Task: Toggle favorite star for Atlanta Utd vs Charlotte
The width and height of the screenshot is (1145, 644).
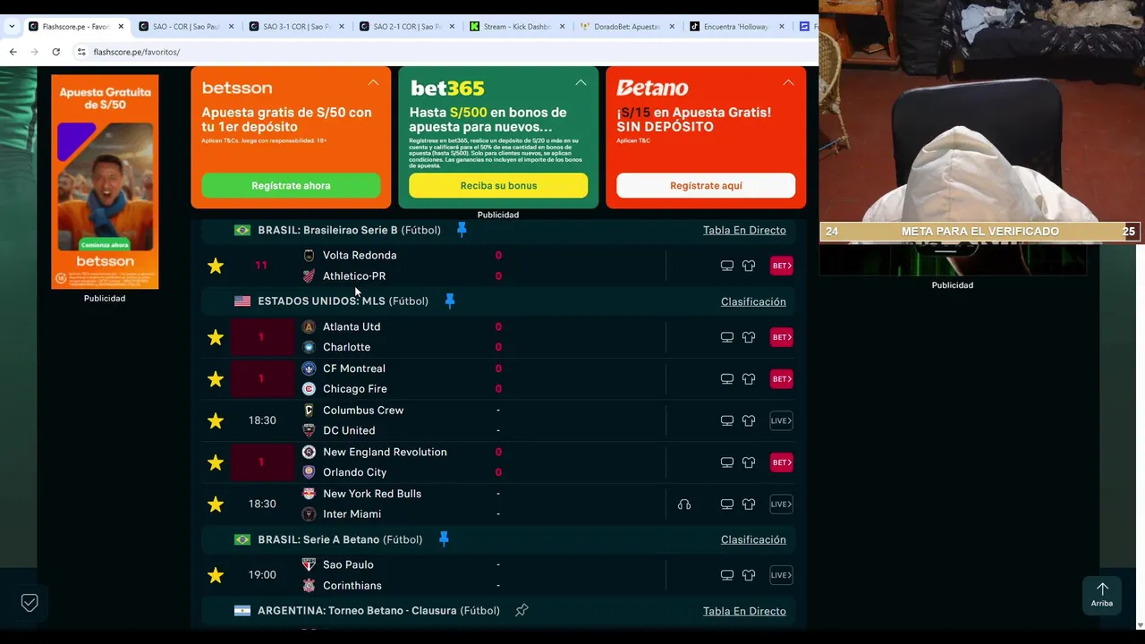Action: coord(216,337)
